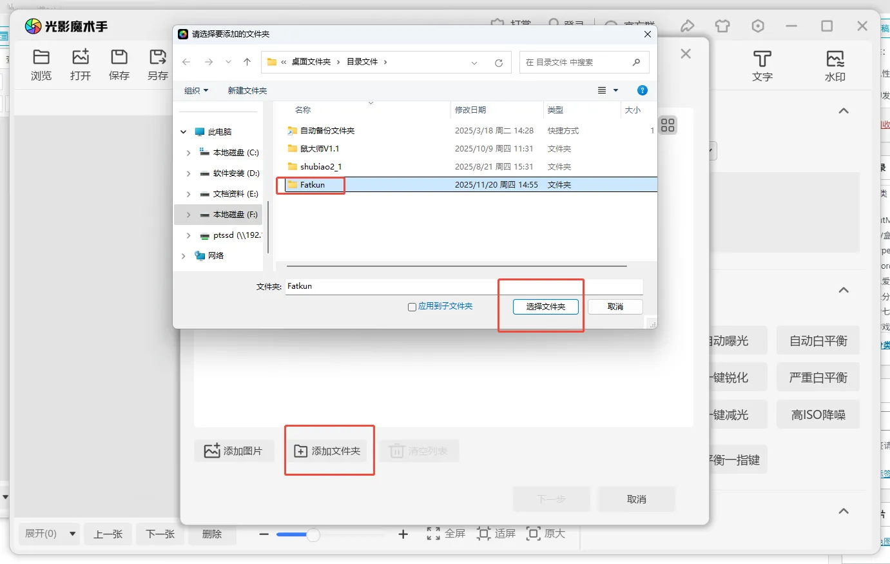Click the 删除 button in the bottom toolbar
The height and width of the screenshot is (564, 890).
(x=212, y=534)
